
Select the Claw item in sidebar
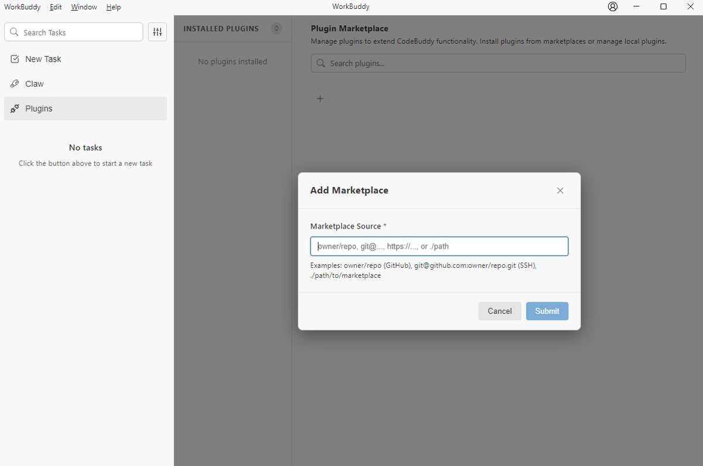[x=35, y=84]
